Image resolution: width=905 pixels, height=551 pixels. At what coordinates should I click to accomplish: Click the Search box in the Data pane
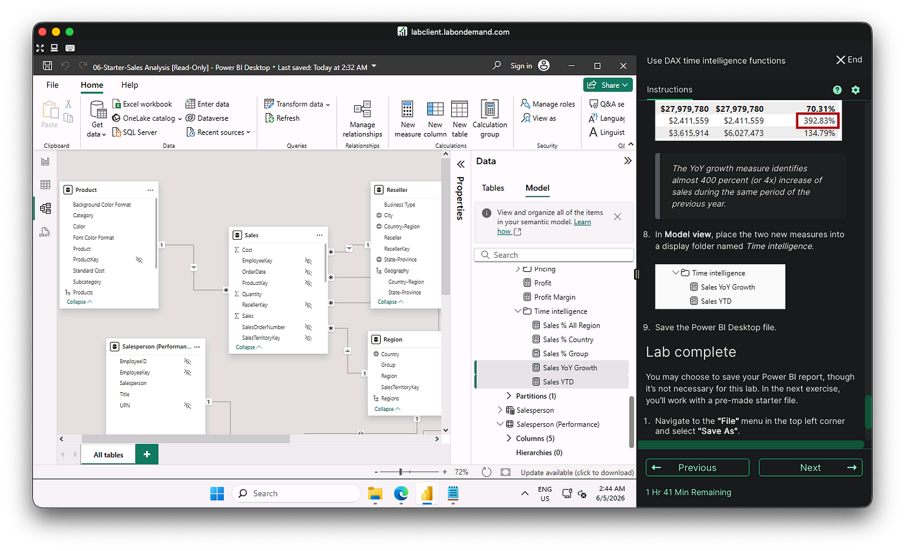tap(554, 255)
